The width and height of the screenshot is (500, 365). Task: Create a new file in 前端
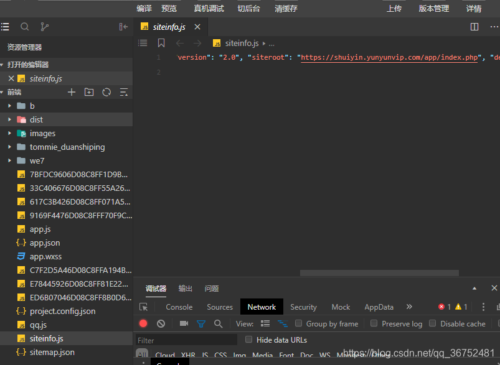click(72, 93)
